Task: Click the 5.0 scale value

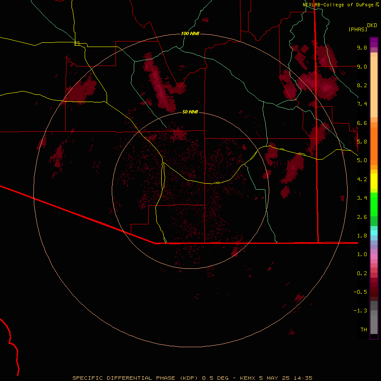Action: click(362, 160)
